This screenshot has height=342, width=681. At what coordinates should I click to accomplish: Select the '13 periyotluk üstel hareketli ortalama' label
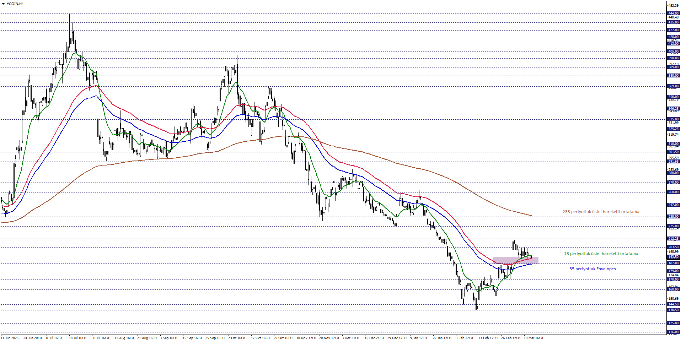601,254
